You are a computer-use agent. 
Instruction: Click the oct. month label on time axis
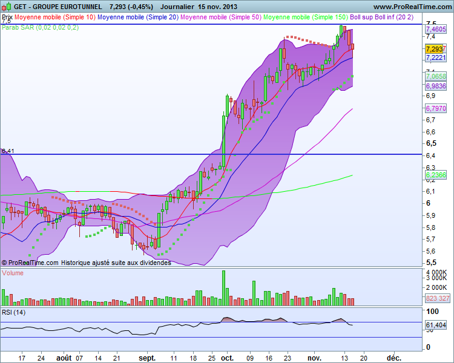[227, 358]
